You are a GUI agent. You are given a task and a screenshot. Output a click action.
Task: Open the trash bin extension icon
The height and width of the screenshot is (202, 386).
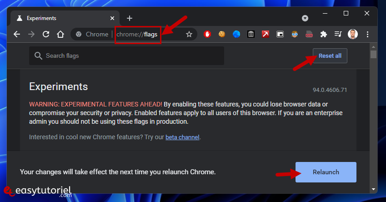point(251,34)
